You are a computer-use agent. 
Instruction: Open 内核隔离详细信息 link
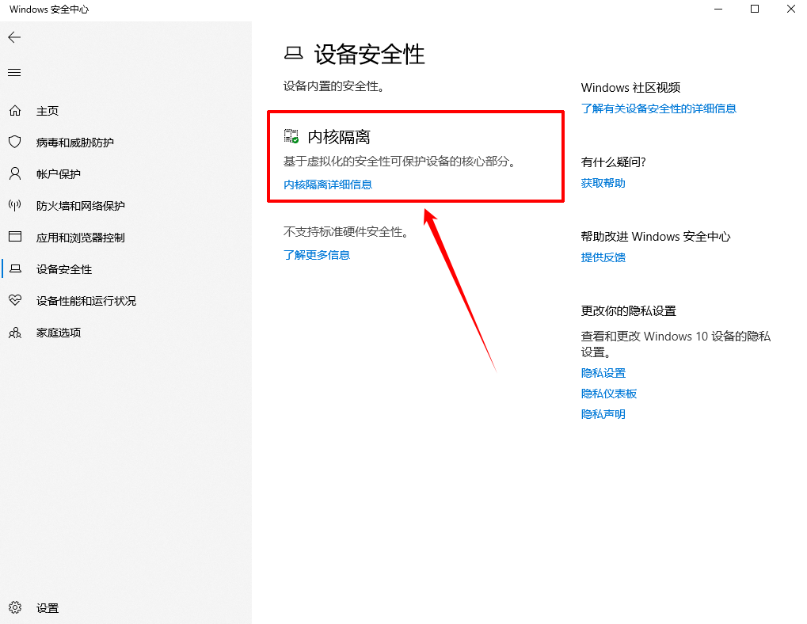[x=328, y=185]
